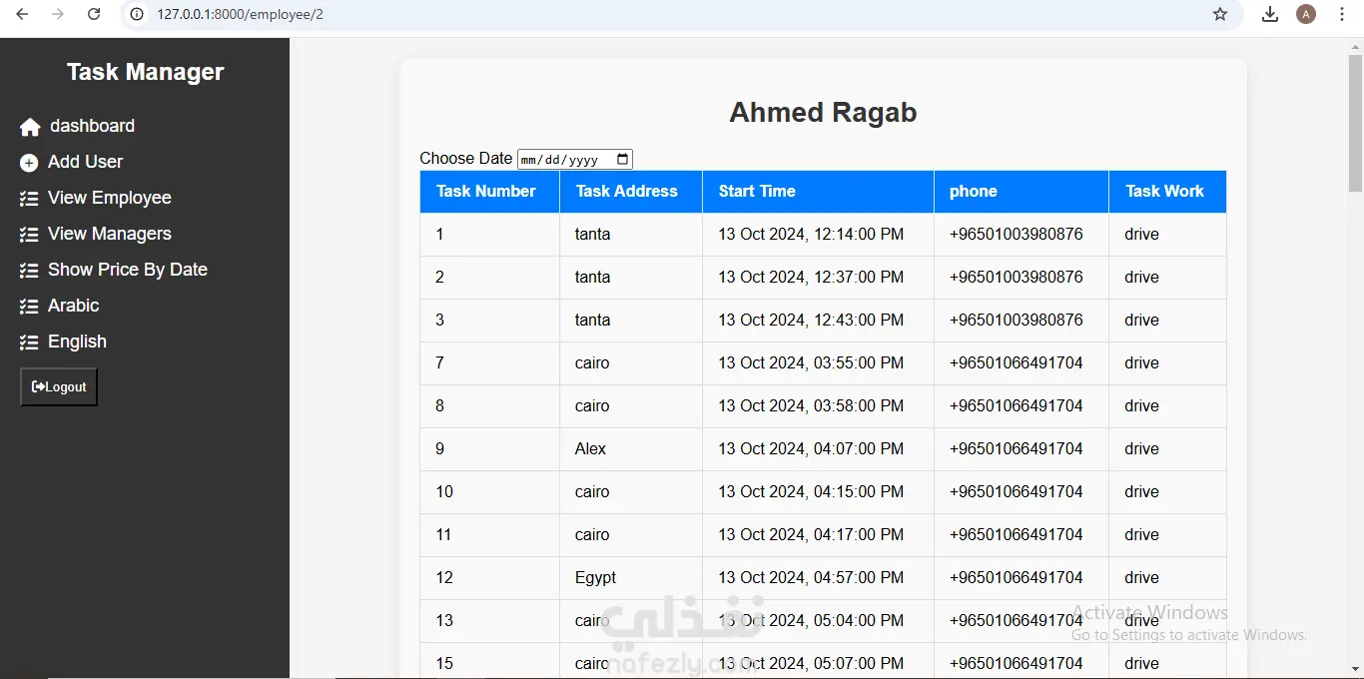Click the Logout button

click(59, 387)
